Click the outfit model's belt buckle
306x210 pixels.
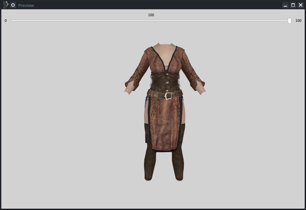click(168, 96)
